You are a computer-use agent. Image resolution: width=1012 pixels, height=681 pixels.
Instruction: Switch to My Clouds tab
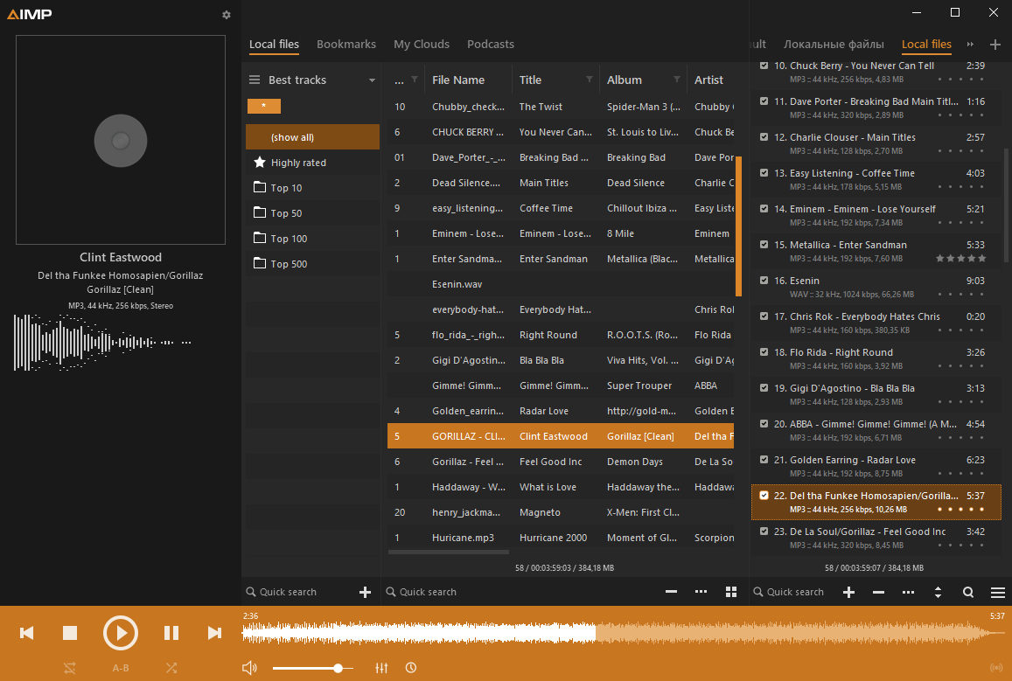(x=422, y=44)
